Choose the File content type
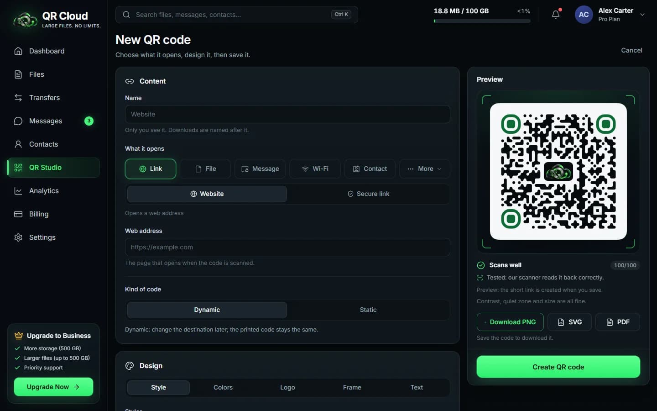 205,169
